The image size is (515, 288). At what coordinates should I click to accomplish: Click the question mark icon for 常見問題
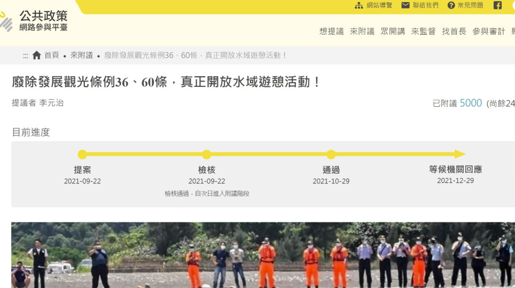[451, 5]
